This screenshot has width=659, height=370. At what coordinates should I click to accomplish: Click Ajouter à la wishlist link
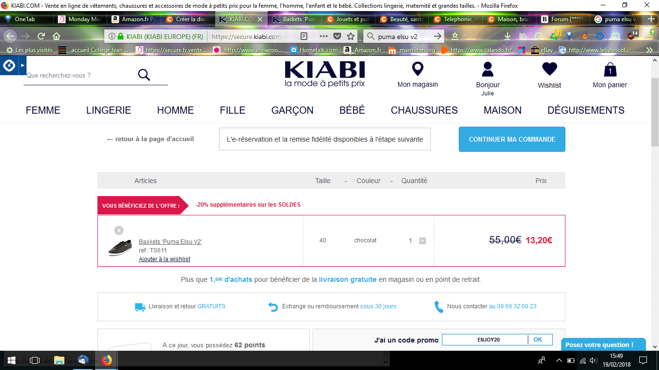tap(165, 259)
